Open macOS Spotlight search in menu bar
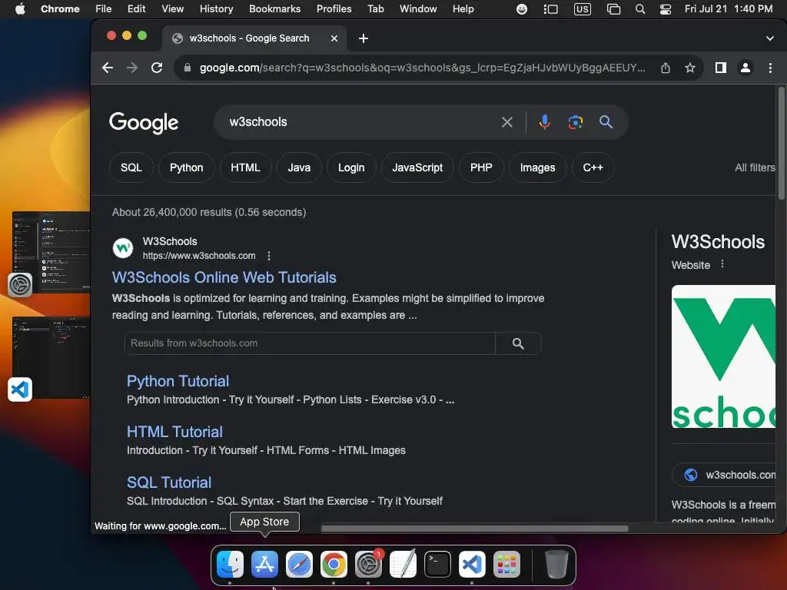The width and height of the screenshot is (787, 590). pyautogui.click(x=640, y=9)
